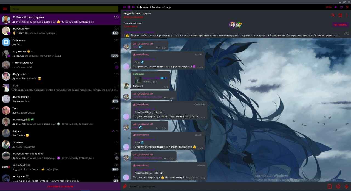
Task: Click катенька's avatar beside Каефная message
Action: [x=126, y=86]
